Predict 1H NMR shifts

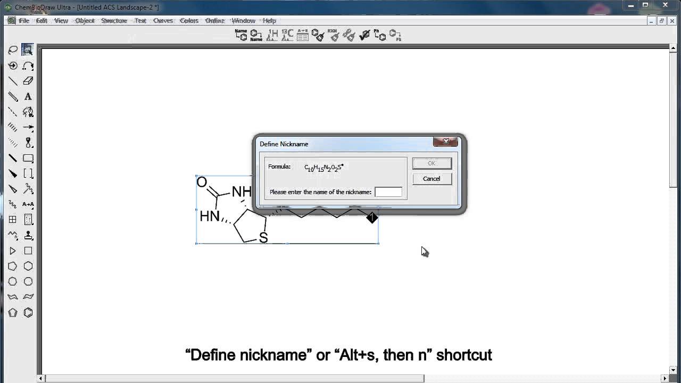(x=272, y=35)
